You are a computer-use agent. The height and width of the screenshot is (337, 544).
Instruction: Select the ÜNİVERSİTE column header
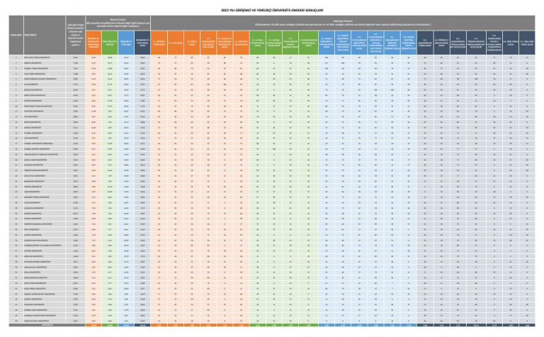pyautogui.click(x=33, y=33)
